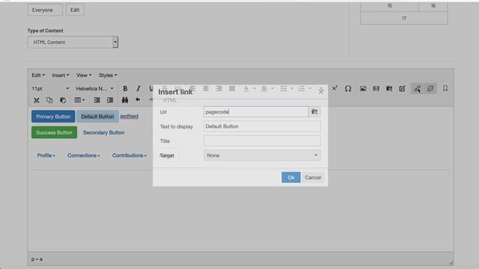
Task: Expand the Profile dropdown in the editor content
Action: (x=46, y=155)
